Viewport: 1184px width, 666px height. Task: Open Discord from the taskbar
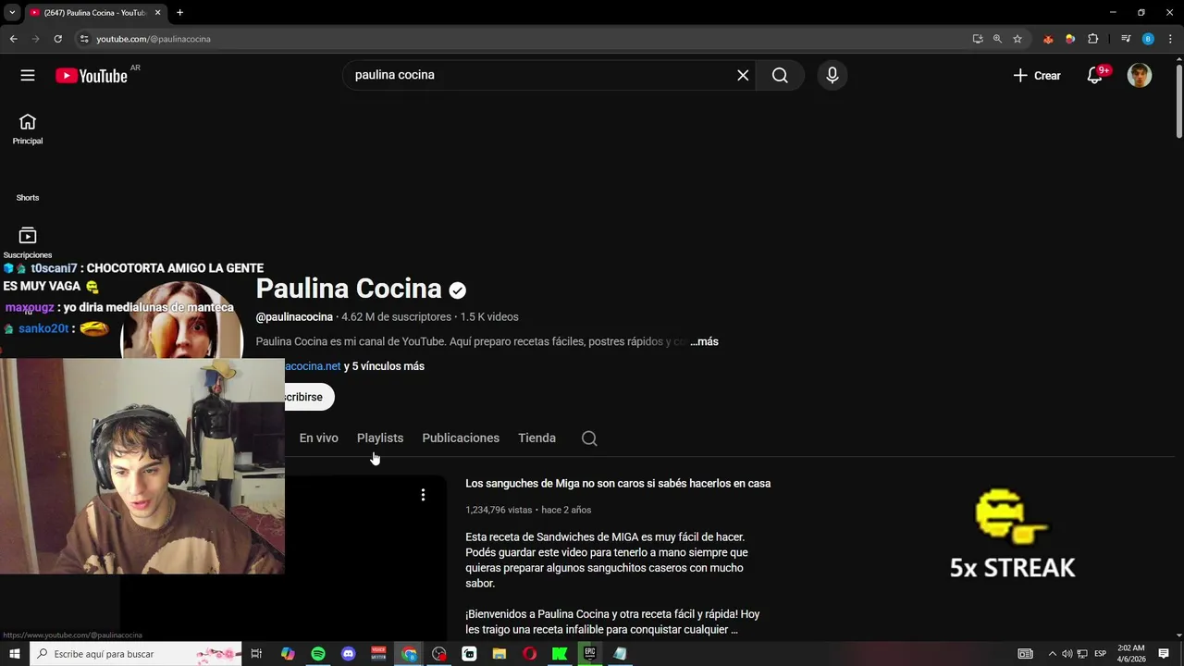[349, 654]
